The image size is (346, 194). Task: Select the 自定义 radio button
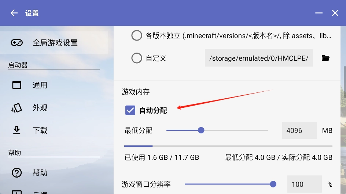pyautogui.click(x=137, y=58)
